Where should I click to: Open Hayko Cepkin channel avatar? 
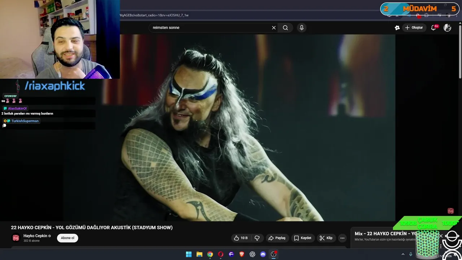point(16,238)
